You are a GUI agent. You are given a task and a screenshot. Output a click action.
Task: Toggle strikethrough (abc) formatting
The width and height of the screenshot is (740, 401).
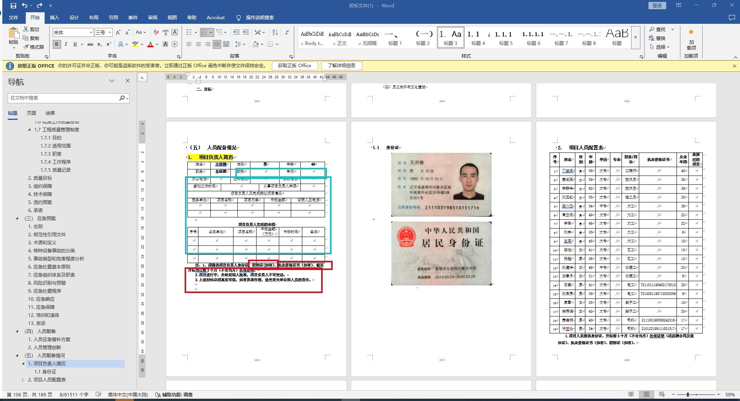(90, 44)
